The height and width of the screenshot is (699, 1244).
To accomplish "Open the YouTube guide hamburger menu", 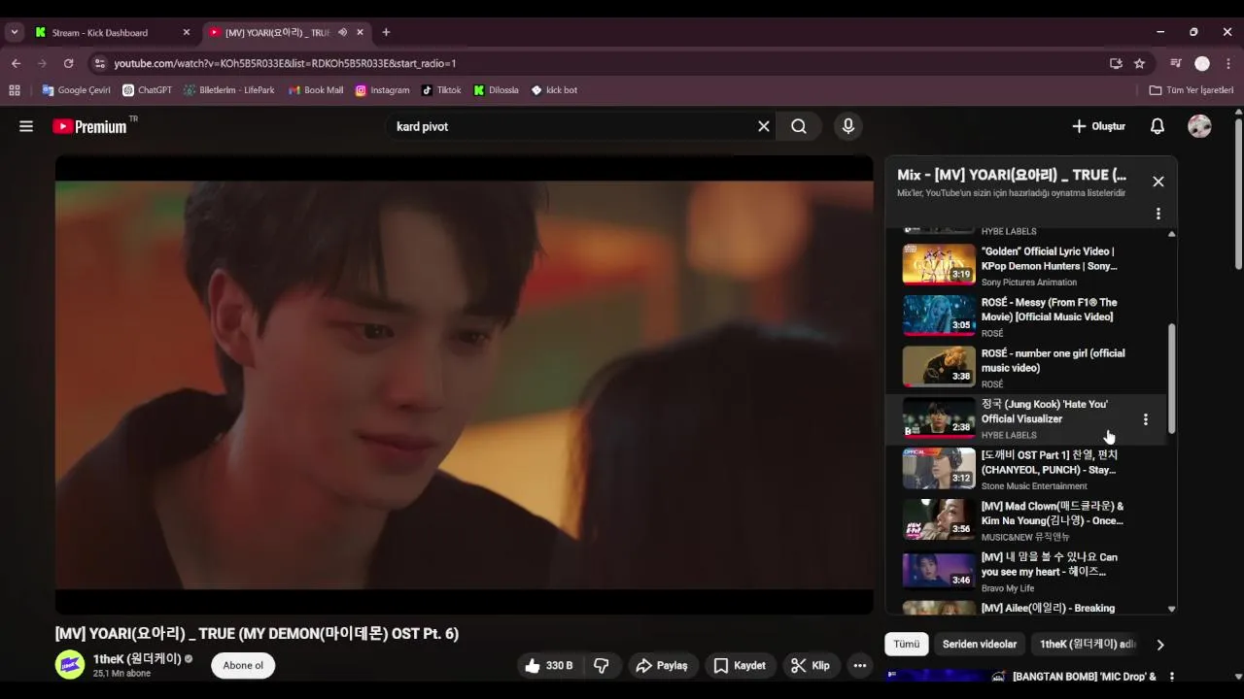I will [26, 126].
